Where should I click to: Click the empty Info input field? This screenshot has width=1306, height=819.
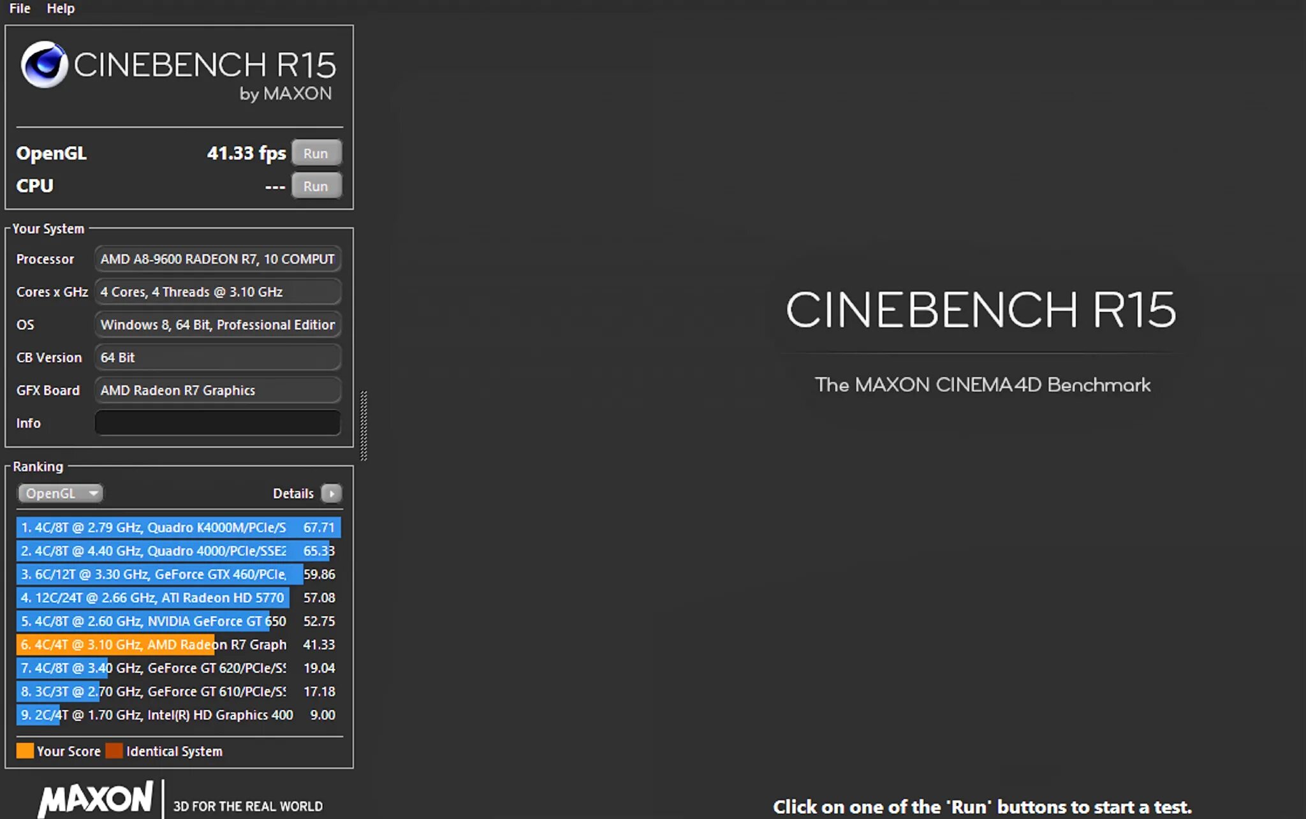coord(217,423)
